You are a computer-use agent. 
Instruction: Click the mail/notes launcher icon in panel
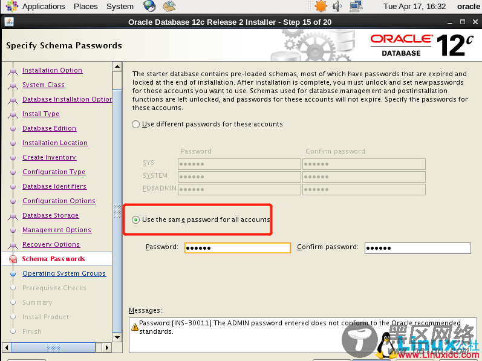point(169,6)
